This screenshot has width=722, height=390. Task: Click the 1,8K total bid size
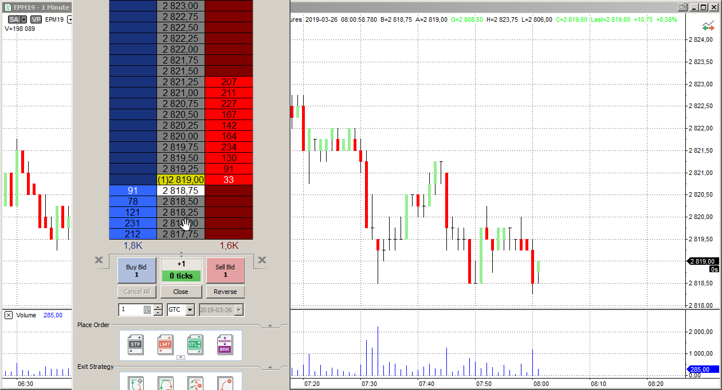coord(133,245)
